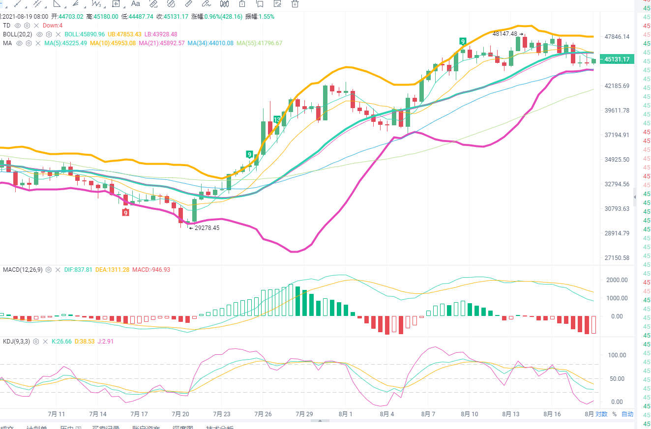Open the candlestick chart type icon
The height and width of the screenshot is (429, 651).
click(x=225, y=3)
